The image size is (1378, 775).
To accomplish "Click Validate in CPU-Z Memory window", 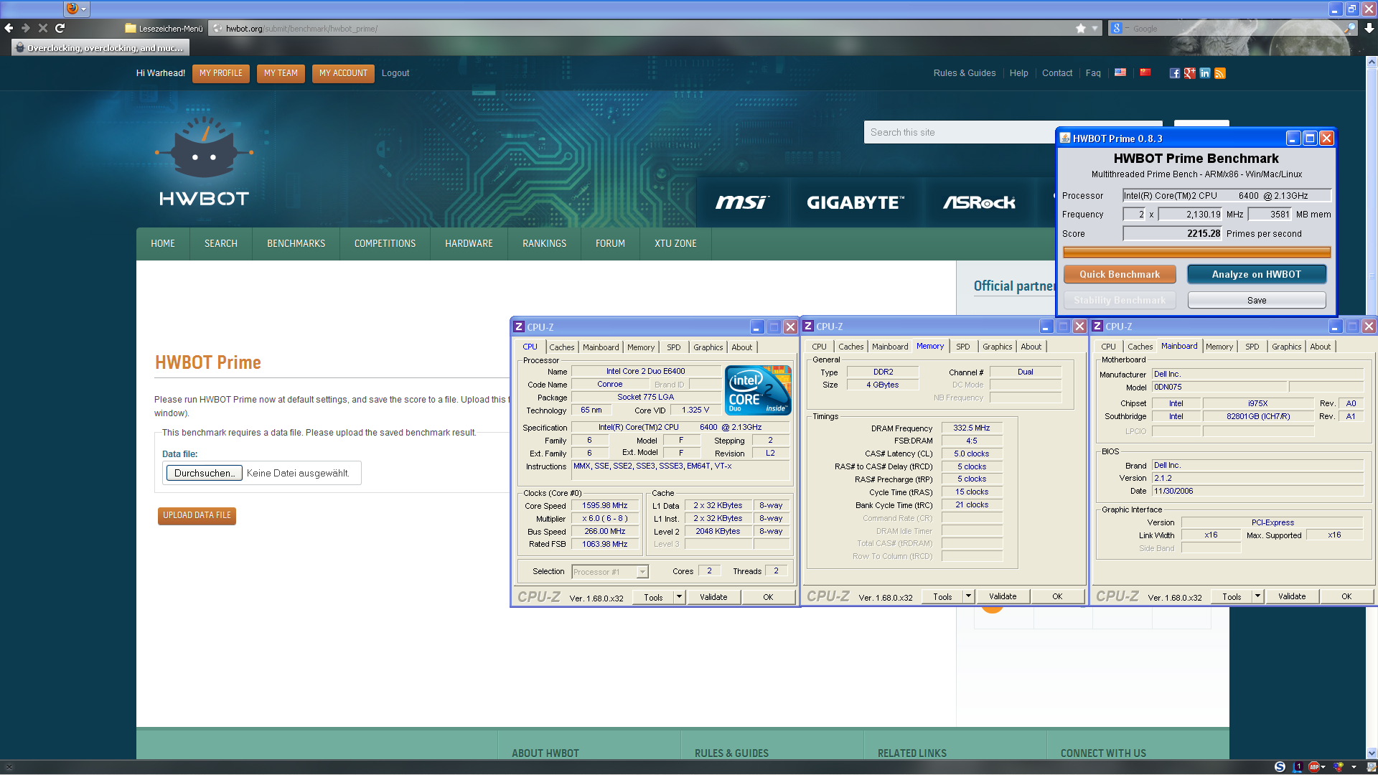I will coord(1003,596).
